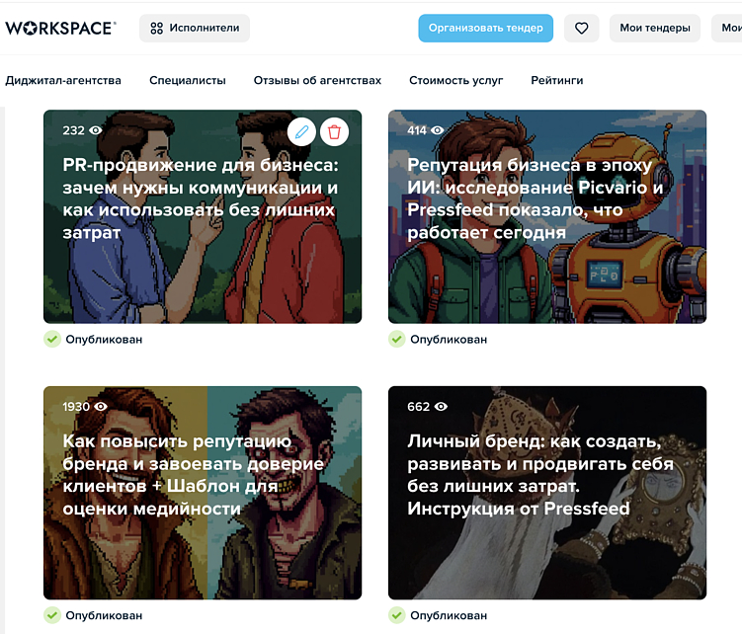
Task: Open Рейтинги section
Action: (557, 80)
